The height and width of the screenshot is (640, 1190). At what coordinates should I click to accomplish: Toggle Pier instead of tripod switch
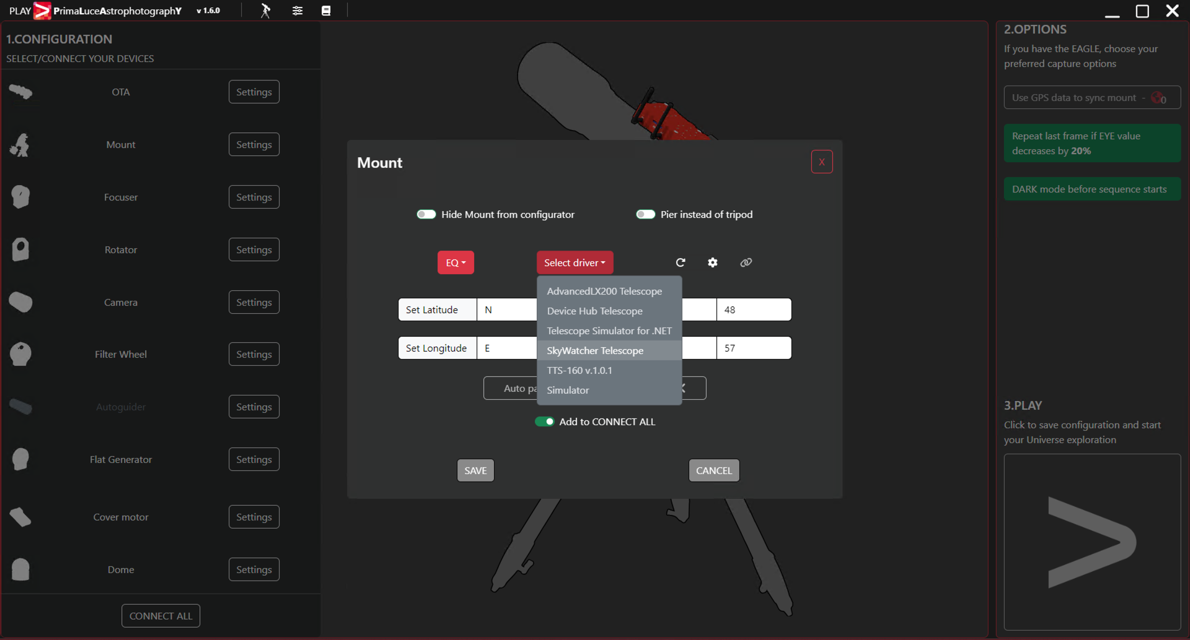pyautogui.click(x=646, y=214)
